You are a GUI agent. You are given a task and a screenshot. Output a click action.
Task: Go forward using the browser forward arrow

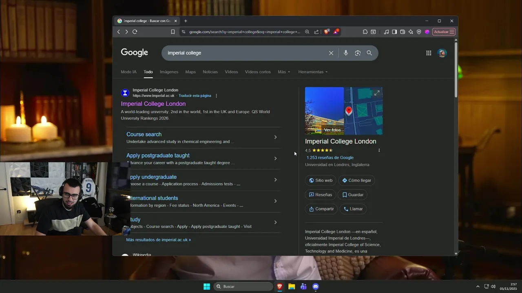coord(126,32)
